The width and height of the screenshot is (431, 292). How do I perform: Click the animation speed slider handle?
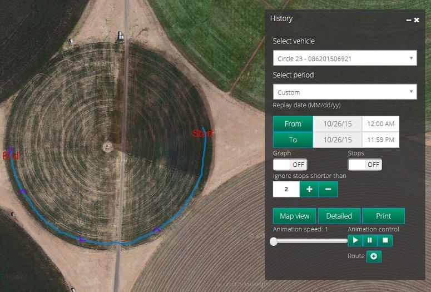[x=274, y=241]
